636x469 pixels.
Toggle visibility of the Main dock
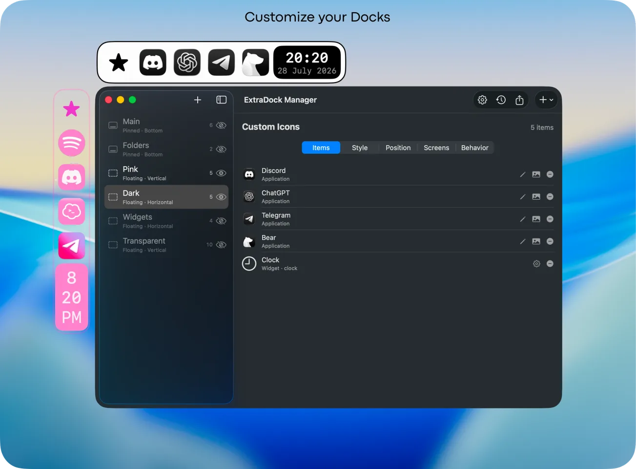(x=221, y=126)
